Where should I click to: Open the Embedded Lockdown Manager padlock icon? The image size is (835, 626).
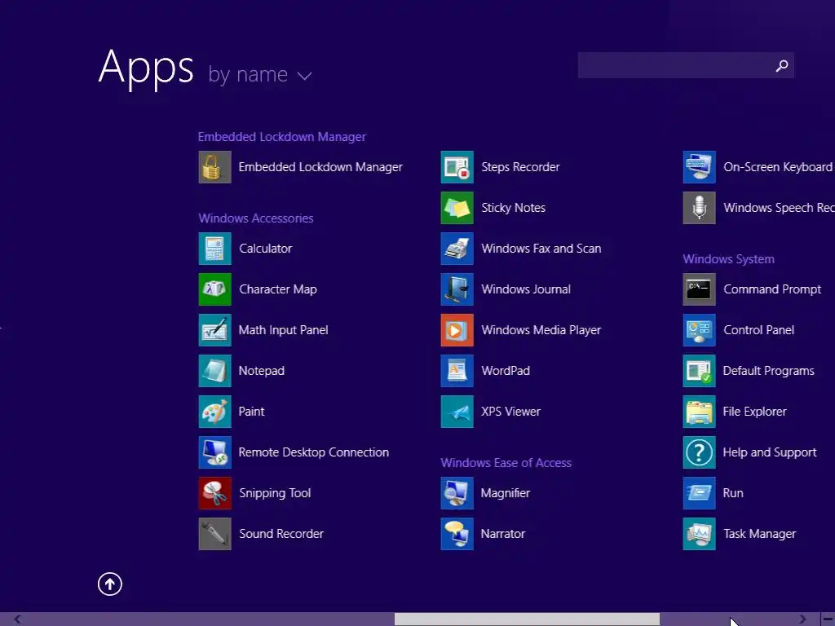214,167
